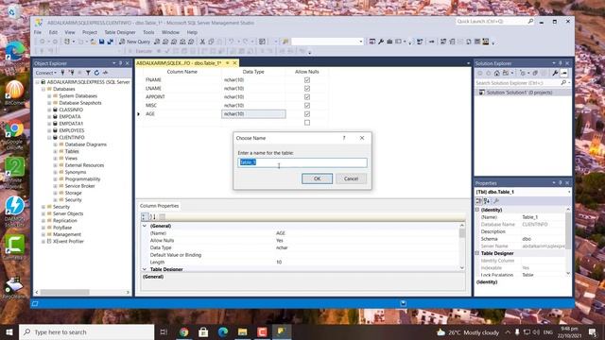605x340 pixels.
Task: Open Google Chrome from the taskbar
Action: (x=183, y=331)
